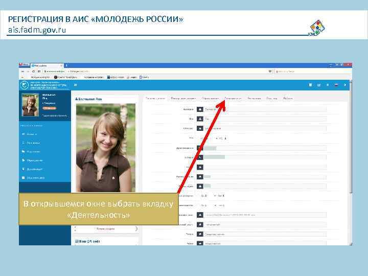Click the icon beside the Фамилия field
This screenshot has height=276, width=368.
[200, 109]
